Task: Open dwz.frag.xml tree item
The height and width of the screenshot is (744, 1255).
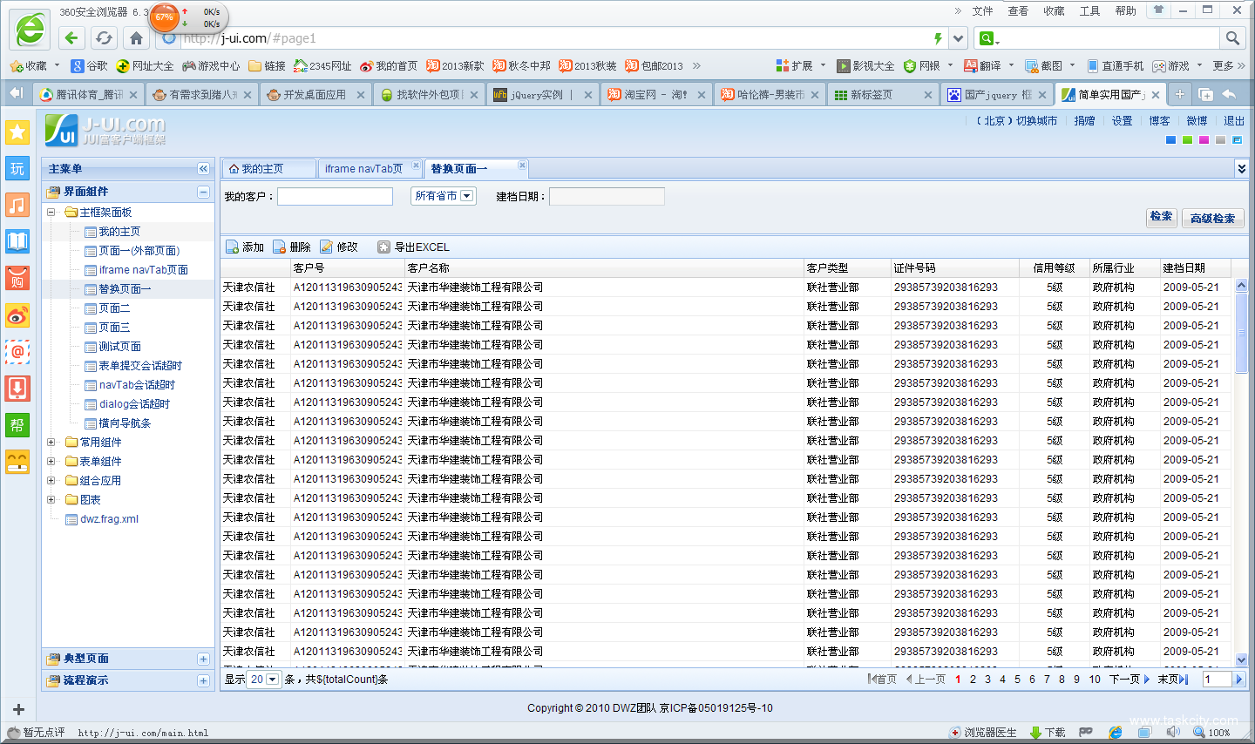Action: (x=109, y=519)
